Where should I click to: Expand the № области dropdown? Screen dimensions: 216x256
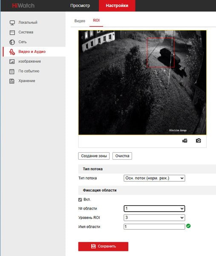[x=154, y=209]
